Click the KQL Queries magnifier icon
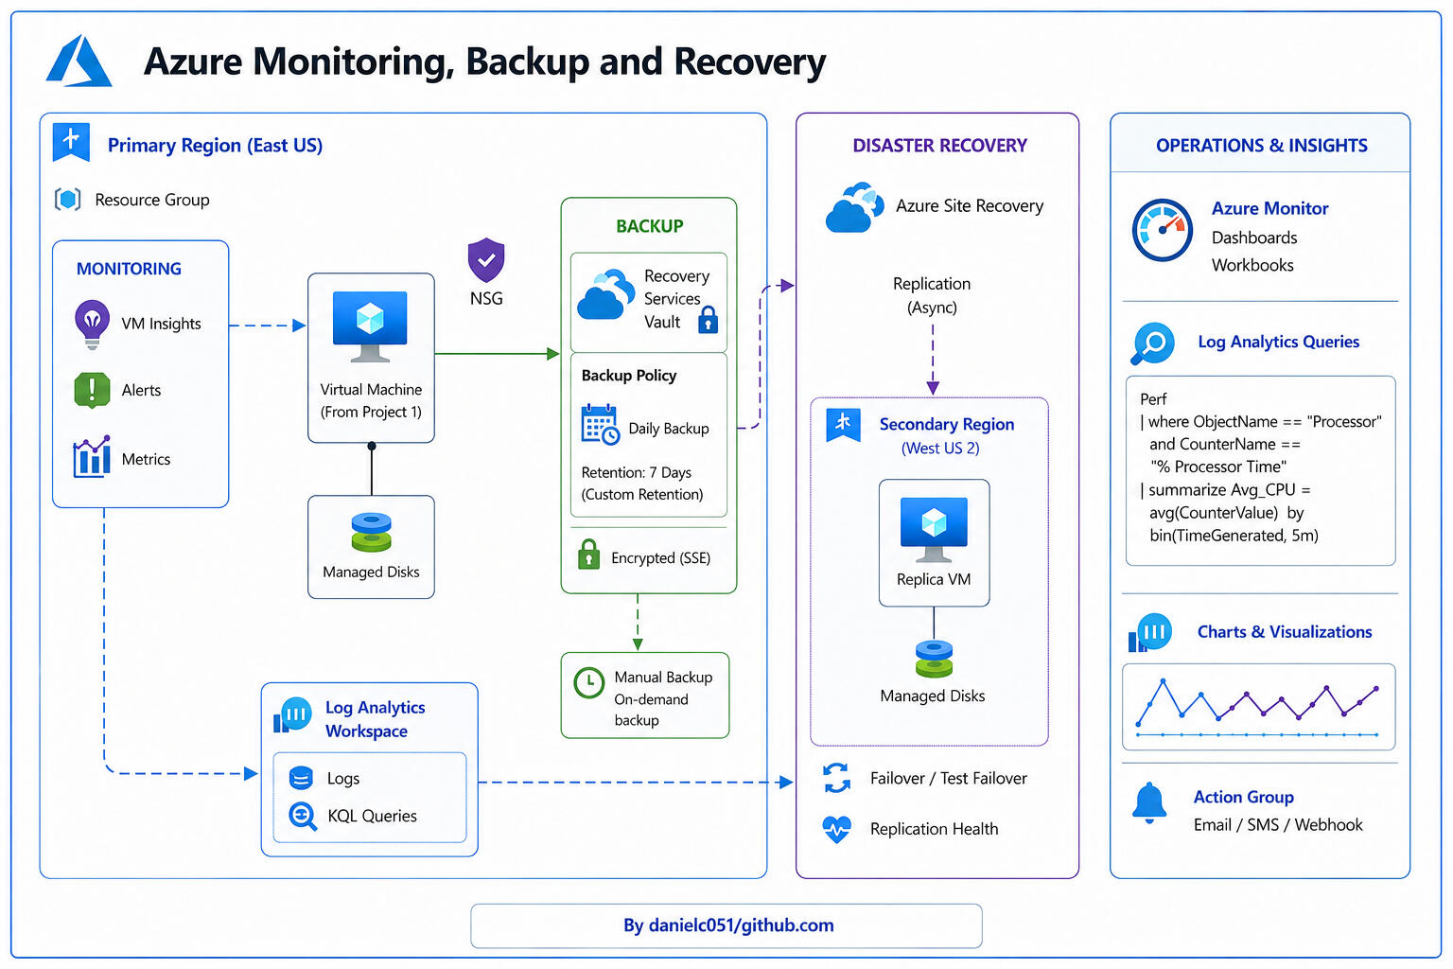 tap(303, 816)
